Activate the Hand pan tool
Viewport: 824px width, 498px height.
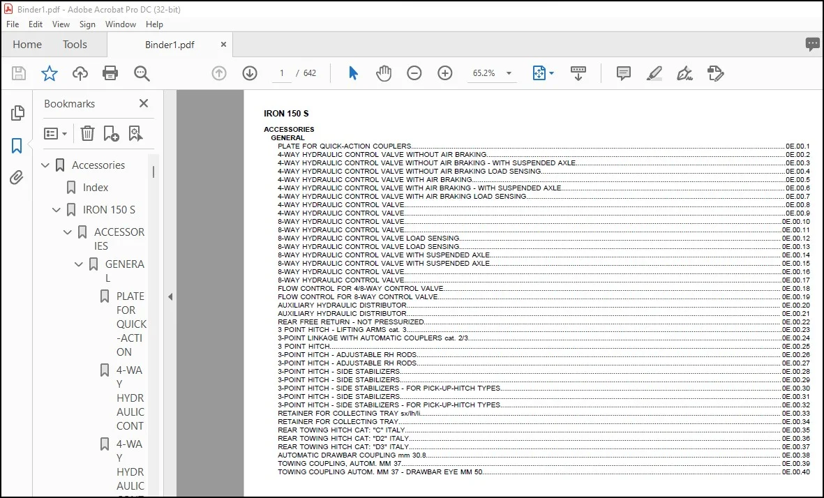click(x=384, y=73)
